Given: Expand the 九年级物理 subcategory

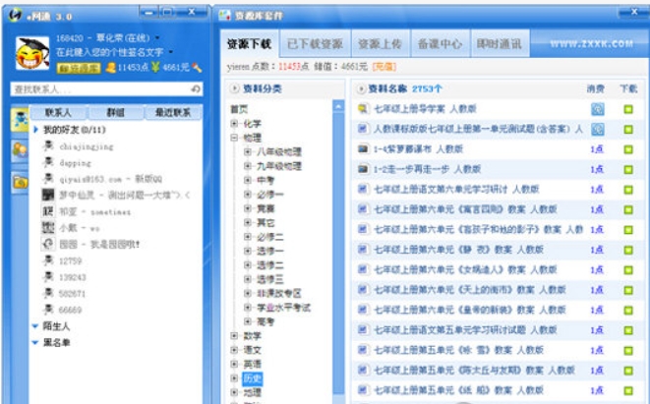Looking at the screenshot, I should (248, 166).
